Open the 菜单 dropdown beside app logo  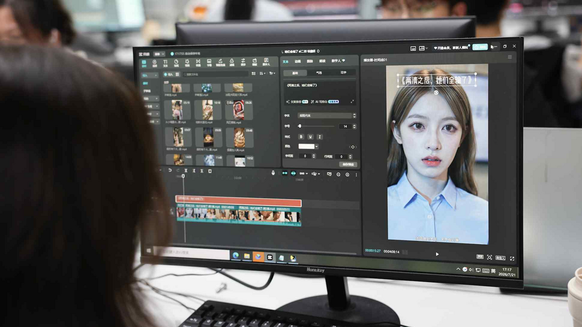[159, 54]
